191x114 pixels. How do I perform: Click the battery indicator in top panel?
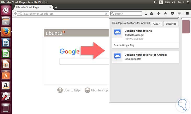[x=167, y=2]
